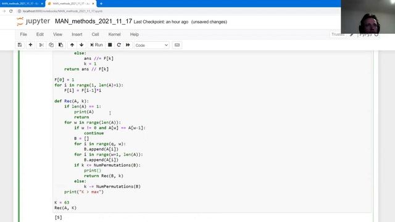
Task: Click the line 'K = 63'
Action: point(62,203)
